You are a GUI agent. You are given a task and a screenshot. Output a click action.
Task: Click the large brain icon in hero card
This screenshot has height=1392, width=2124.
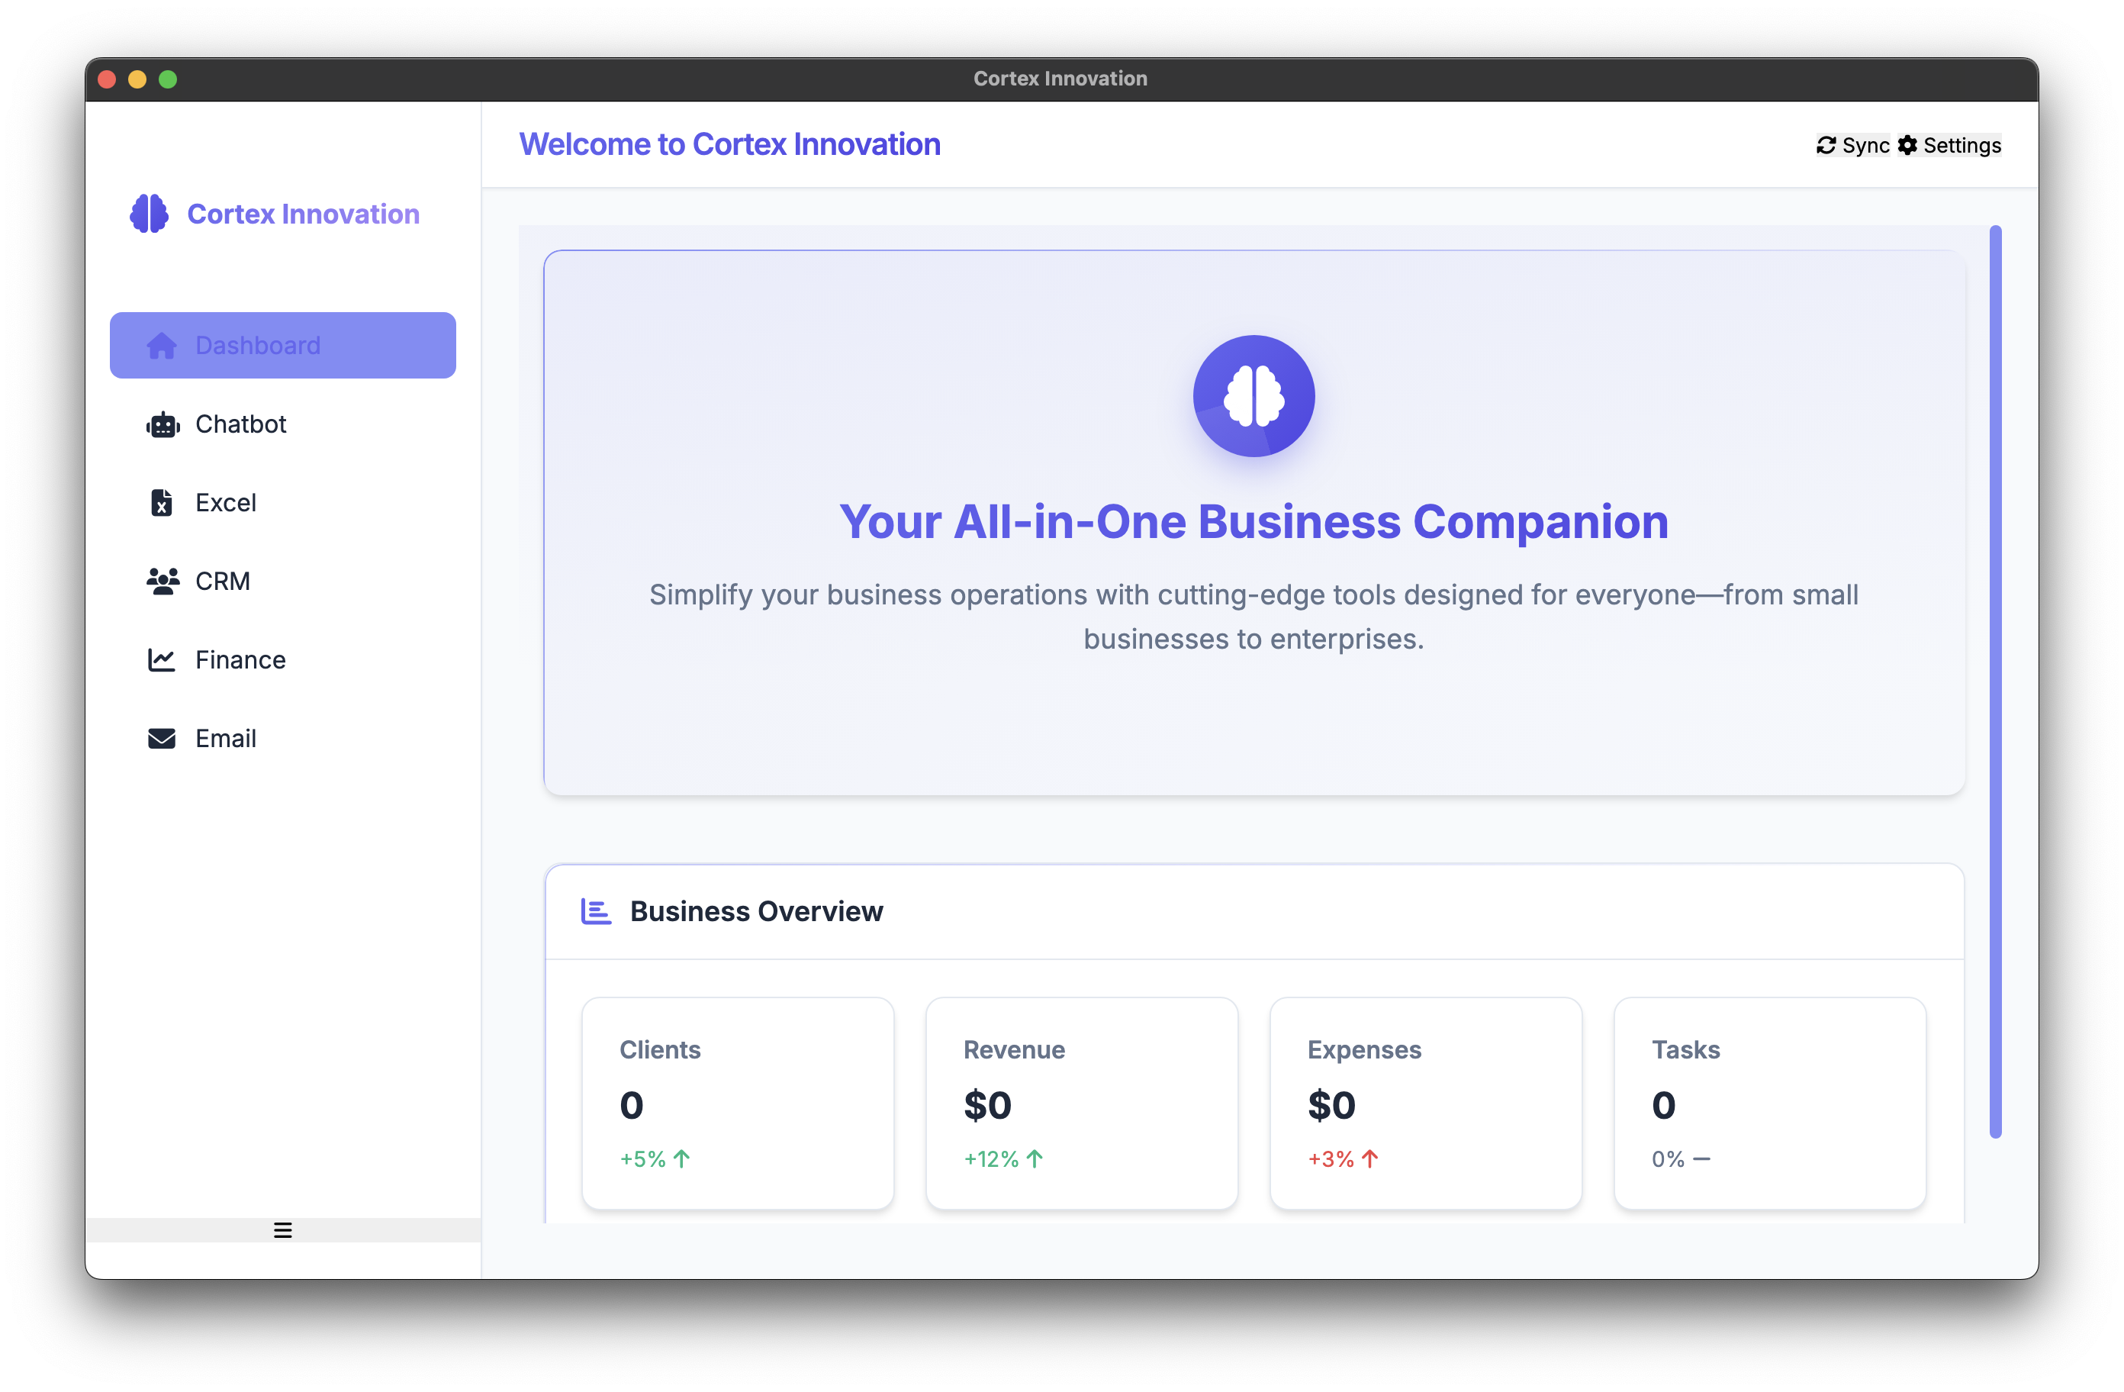1253,396
